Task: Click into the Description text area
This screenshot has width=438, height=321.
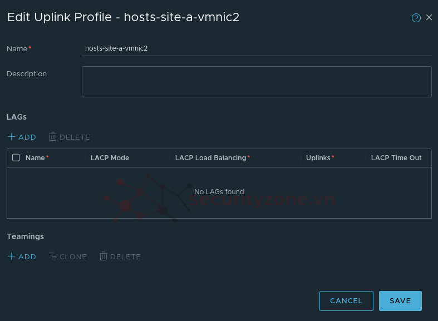Action: click(257, 82)
